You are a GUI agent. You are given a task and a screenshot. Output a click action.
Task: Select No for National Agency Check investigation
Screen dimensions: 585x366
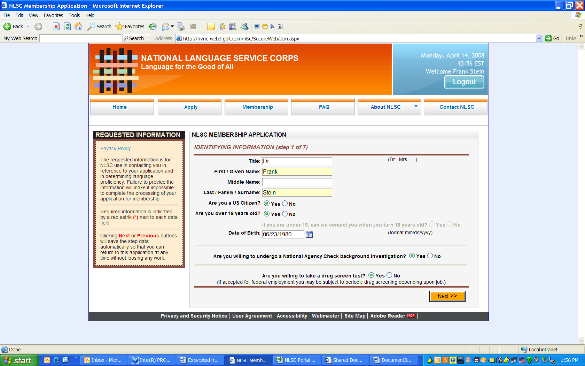click(430, 256)
